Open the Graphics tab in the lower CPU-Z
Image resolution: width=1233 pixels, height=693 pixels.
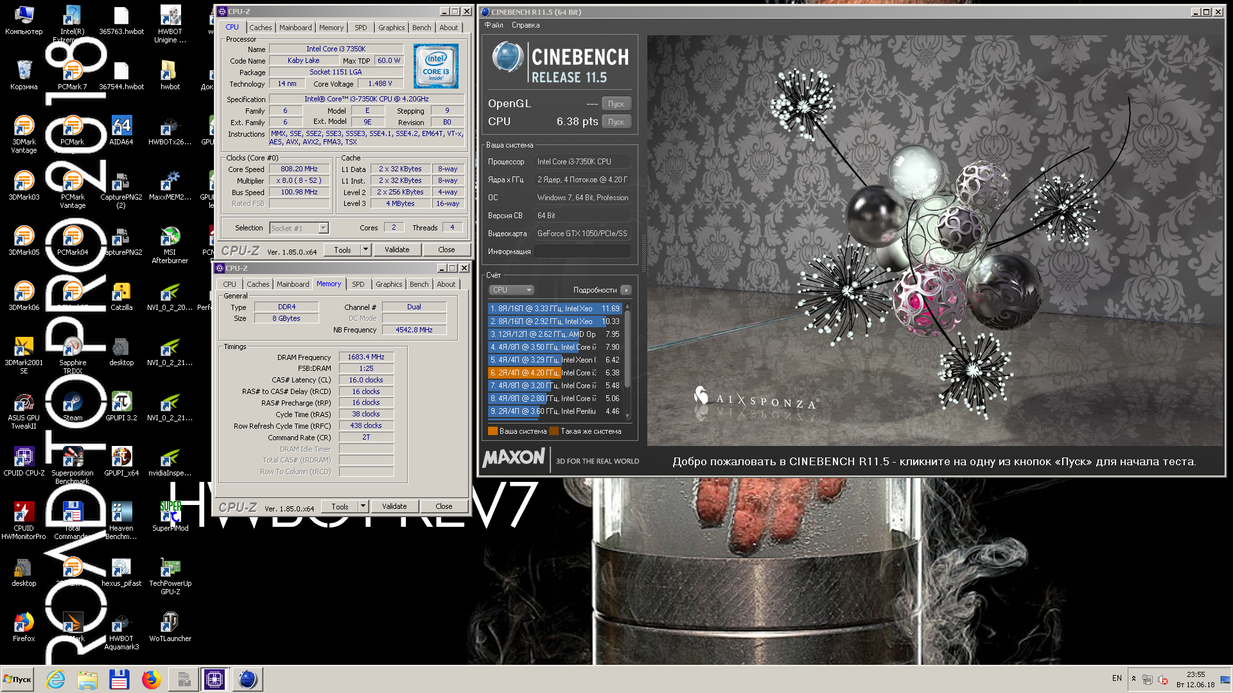tap(389, 284)
